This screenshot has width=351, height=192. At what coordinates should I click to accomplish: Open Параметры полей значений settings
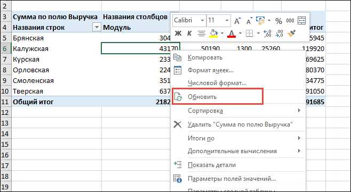click(x=238, y=179)
